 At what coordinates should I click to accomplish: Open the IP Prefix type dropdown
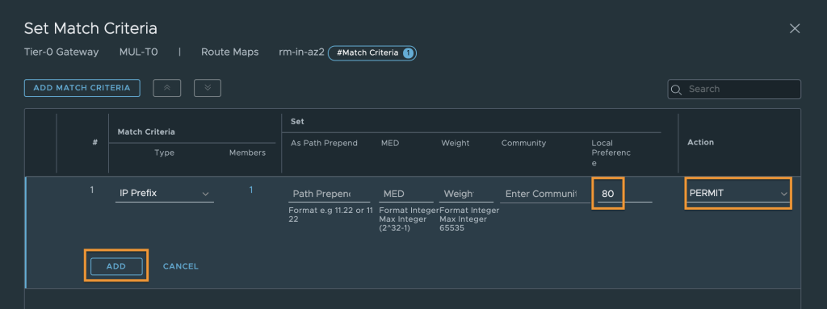pos(164,194)
